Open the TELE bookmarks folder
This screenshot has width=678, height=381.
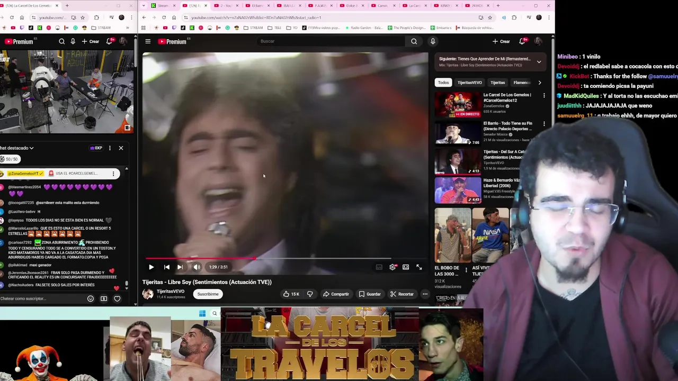[x=274, y=28]
